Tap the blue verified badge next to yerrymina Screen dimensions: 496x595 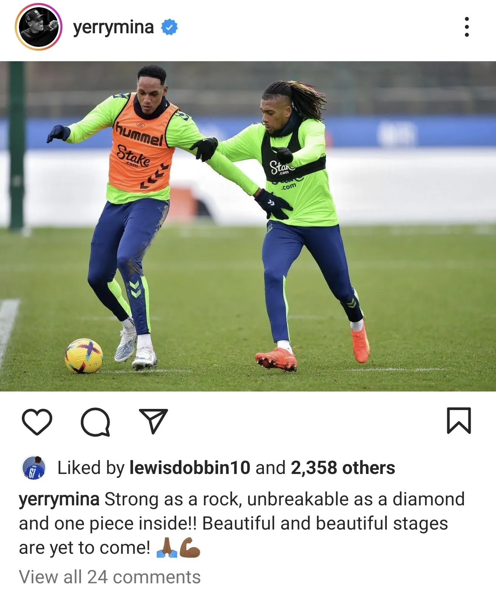click(169, 27)
